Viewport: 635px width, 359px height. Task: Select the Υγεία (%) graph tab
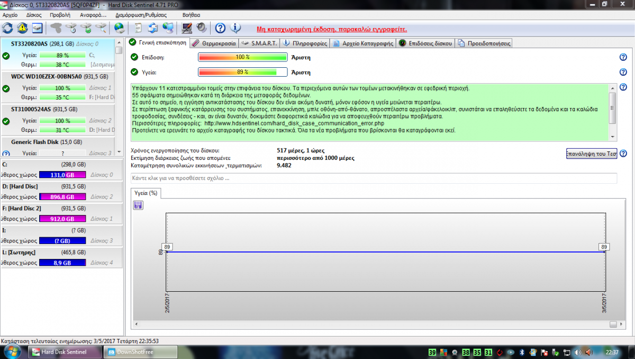[x=146, y=193]
